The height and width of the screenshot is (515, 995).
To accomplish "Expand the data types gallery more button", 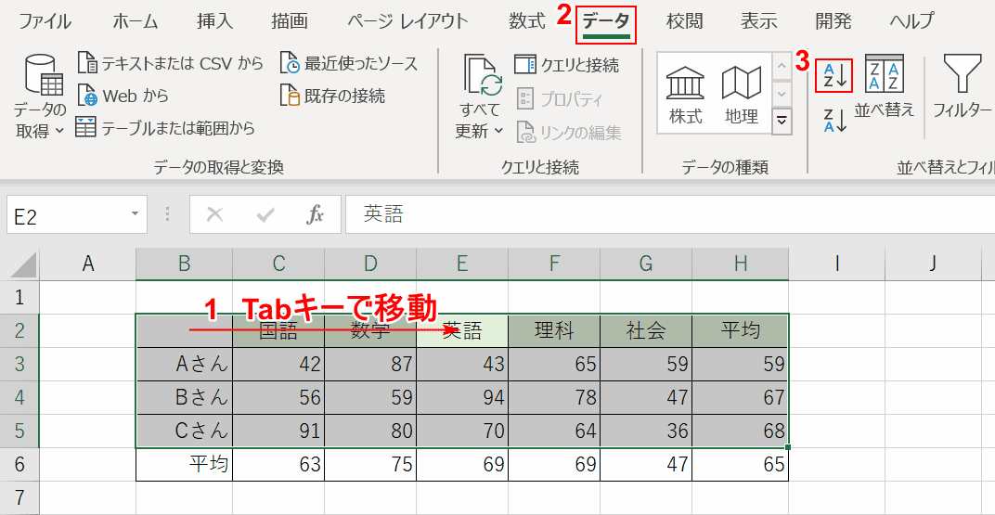I will 782,121.
